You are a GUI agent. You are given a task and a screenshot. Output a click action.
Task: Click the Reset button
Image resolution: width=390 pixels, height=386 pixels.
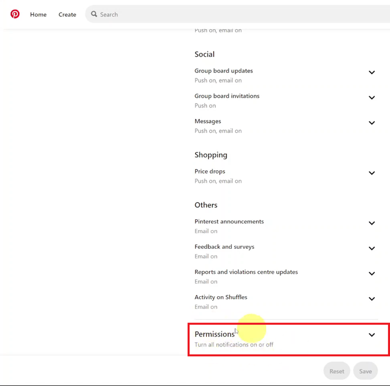click(337, 371)
